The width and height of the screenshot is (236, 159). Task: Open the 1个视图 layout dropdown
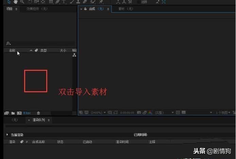pyautogui.click(x=223, y=113)
